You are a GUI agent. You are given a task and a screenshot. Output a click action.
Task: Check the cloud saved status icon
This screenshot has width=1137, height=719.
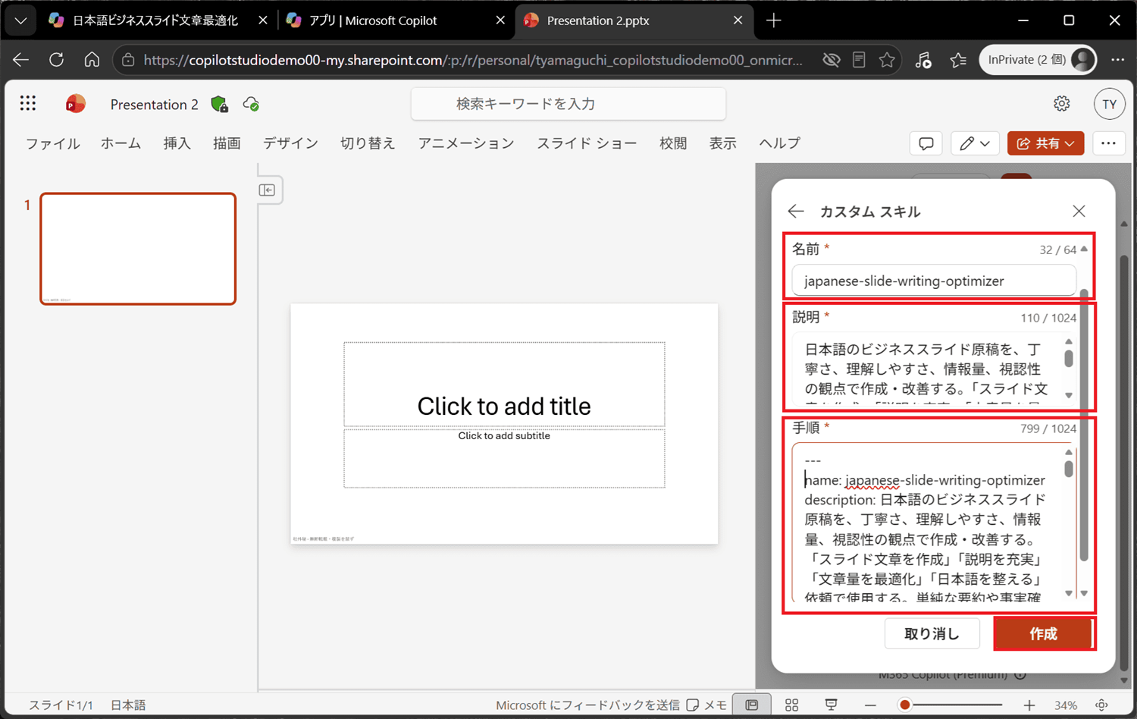point(251,105)
